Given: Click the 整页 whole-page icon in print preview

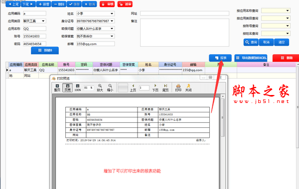Looking at the screenshot, I should coord(57,88).
